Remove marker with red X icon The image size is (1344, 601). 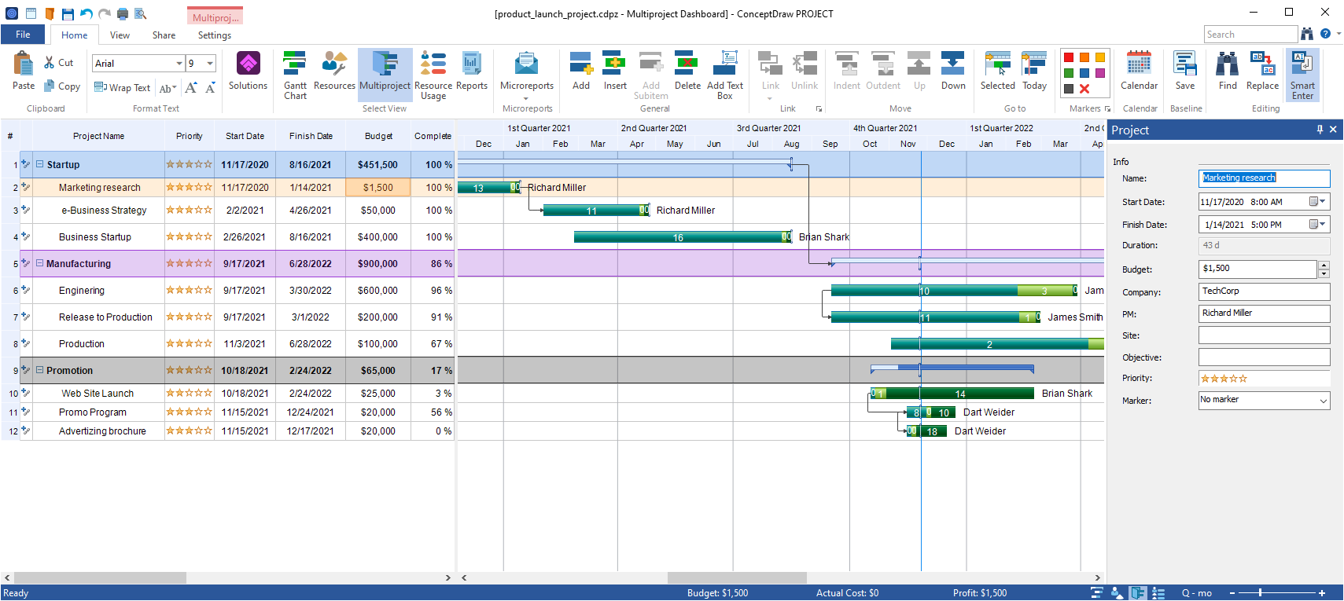click(x=1084, y=89)
